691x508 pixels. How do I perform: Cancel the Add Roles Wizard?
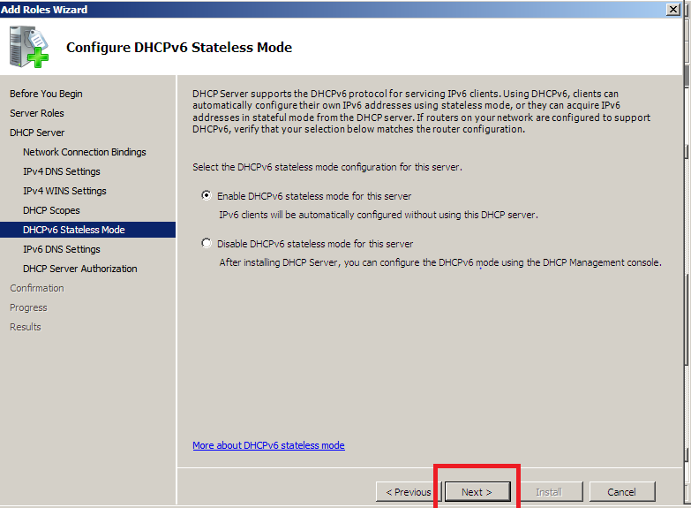point(622,492)
